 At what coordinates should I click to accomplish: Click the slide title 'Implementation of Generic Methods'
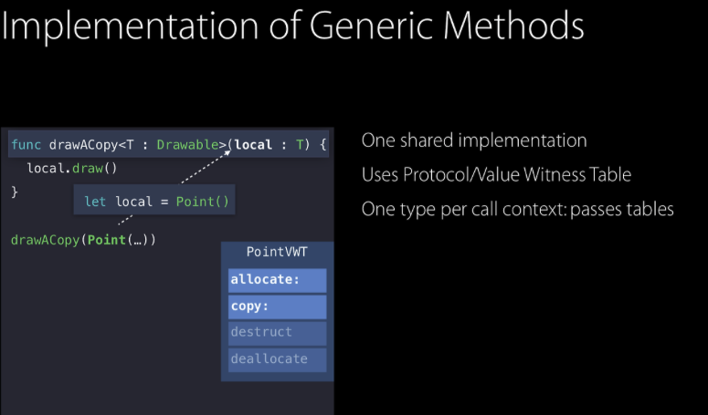click(x=292, y=26)
